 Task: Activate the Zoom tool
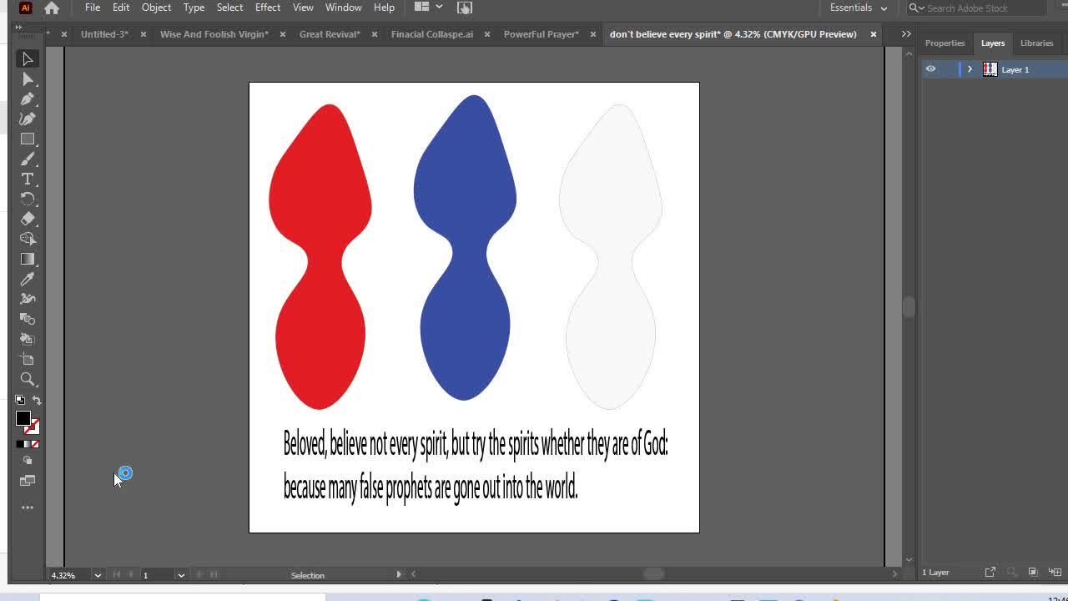coord(28,379)
